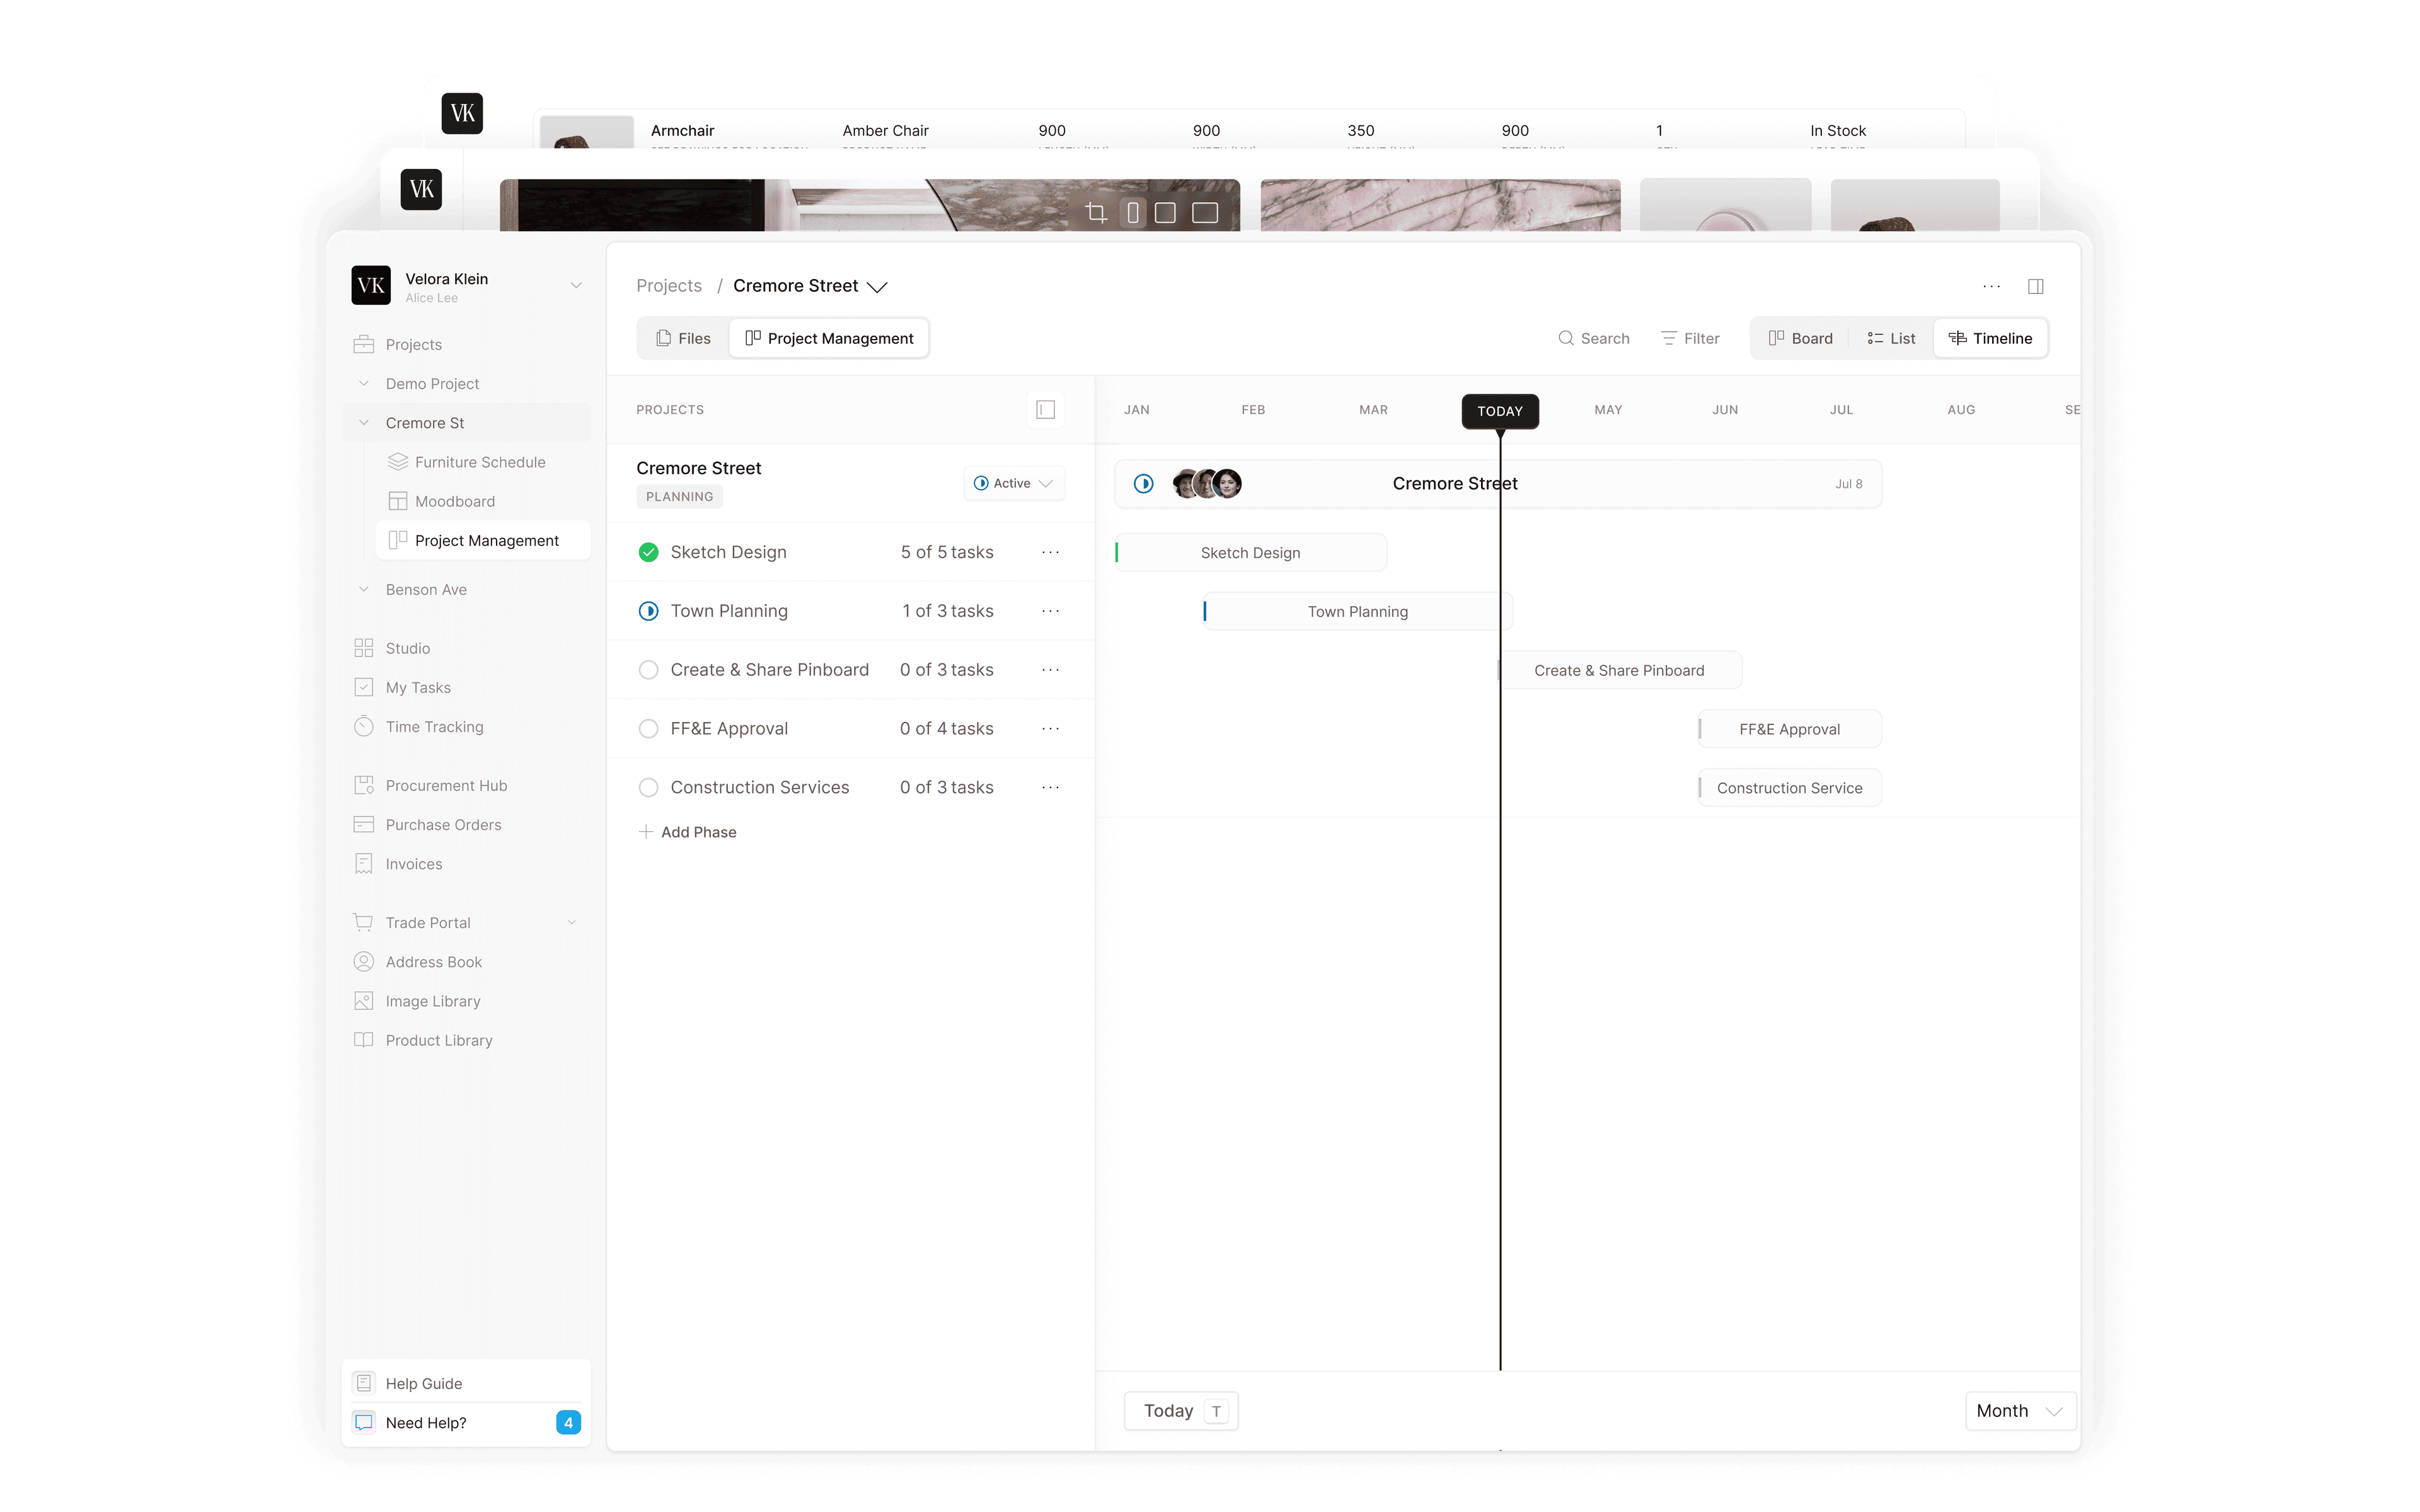Click the Create & Share Pinboard timeline bar
This screenshot has height=1512, width=2420.
click(1619, 670)
